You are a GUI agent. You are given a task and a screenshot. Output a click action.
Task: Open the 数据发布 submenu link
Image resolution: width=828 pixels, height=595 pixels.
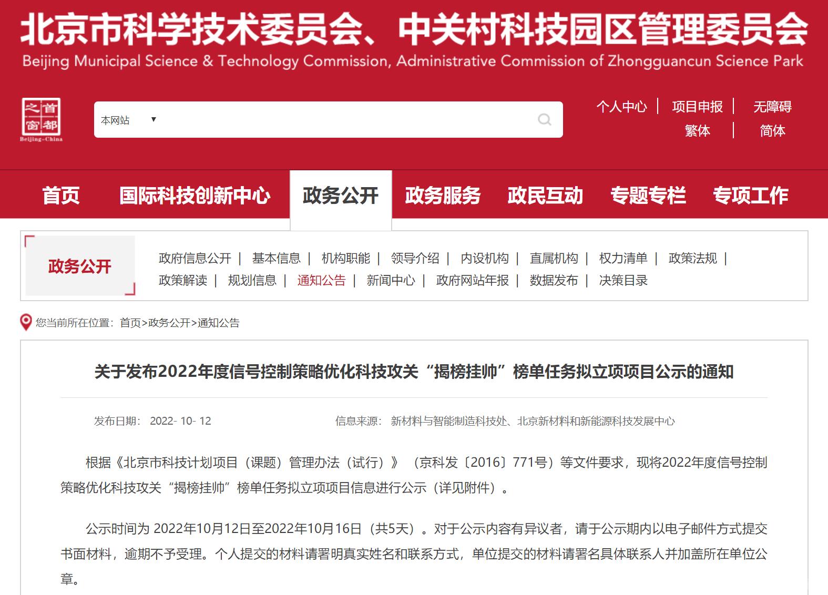tap(554, 280)
